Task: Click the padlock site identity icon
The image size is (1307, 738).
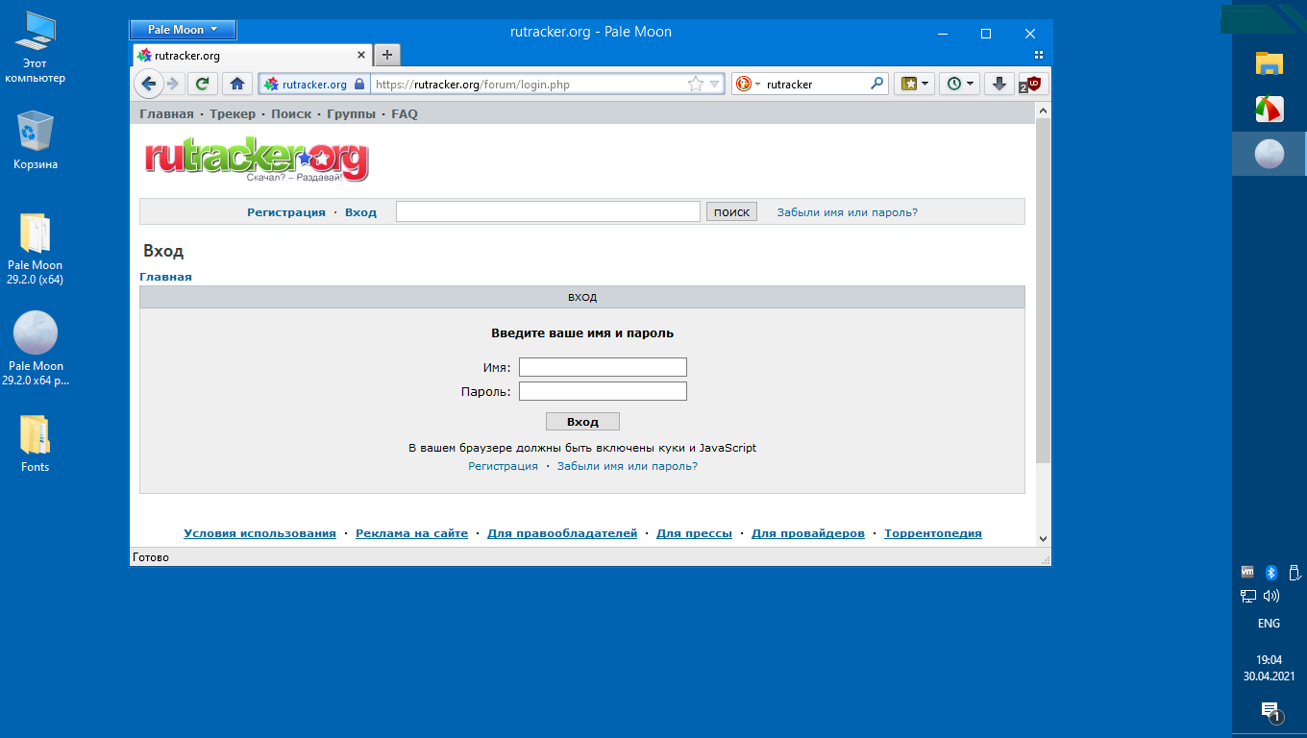Action: pos(359,85)
